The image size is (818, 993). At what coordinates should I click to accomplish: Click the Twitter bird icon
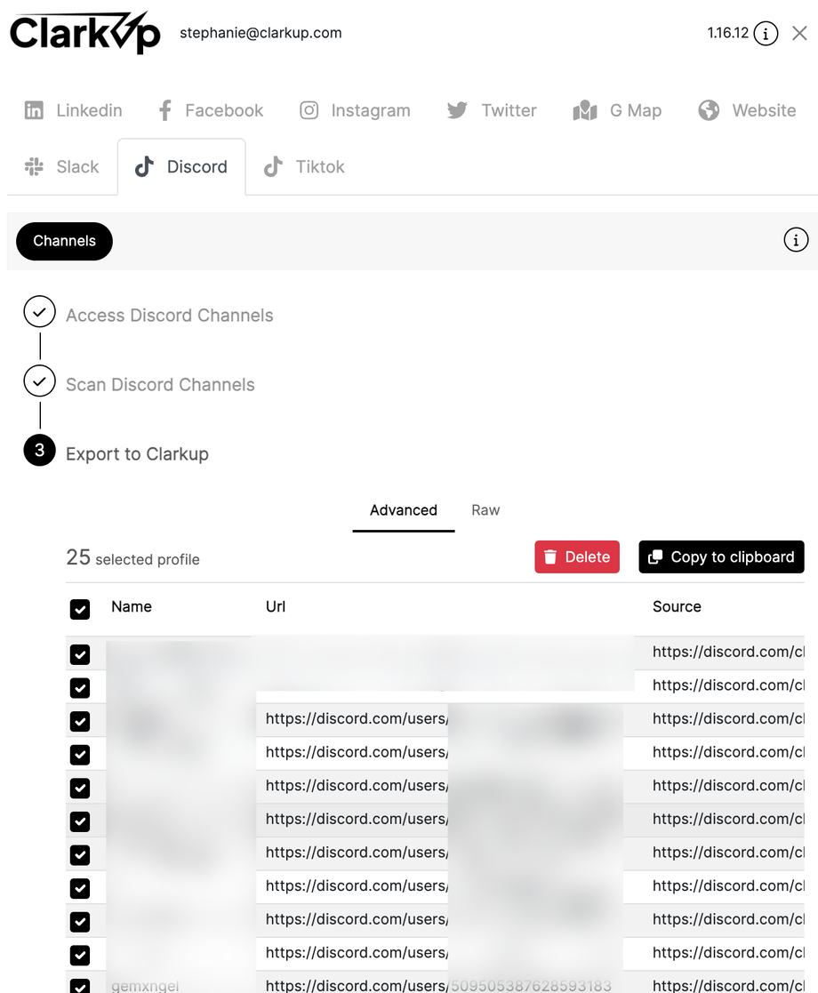coord(457,110)
